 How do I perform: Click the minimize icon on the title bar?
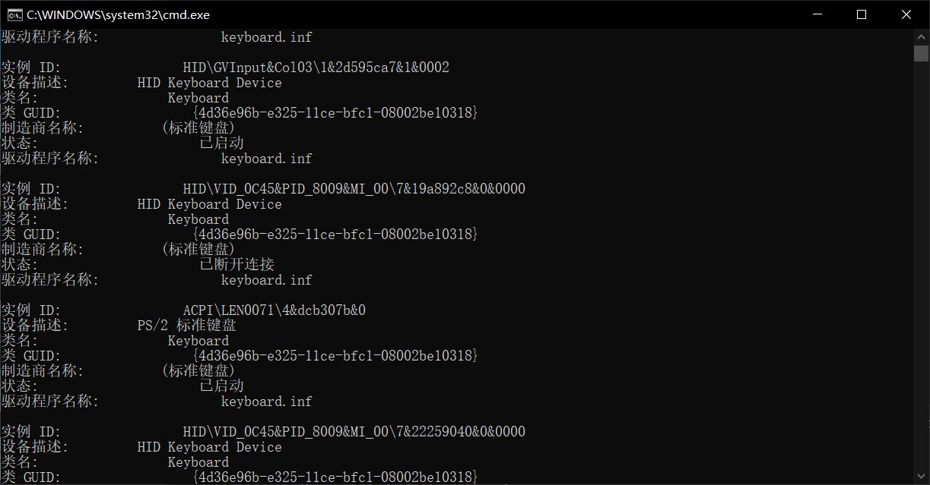coord(817,14)
